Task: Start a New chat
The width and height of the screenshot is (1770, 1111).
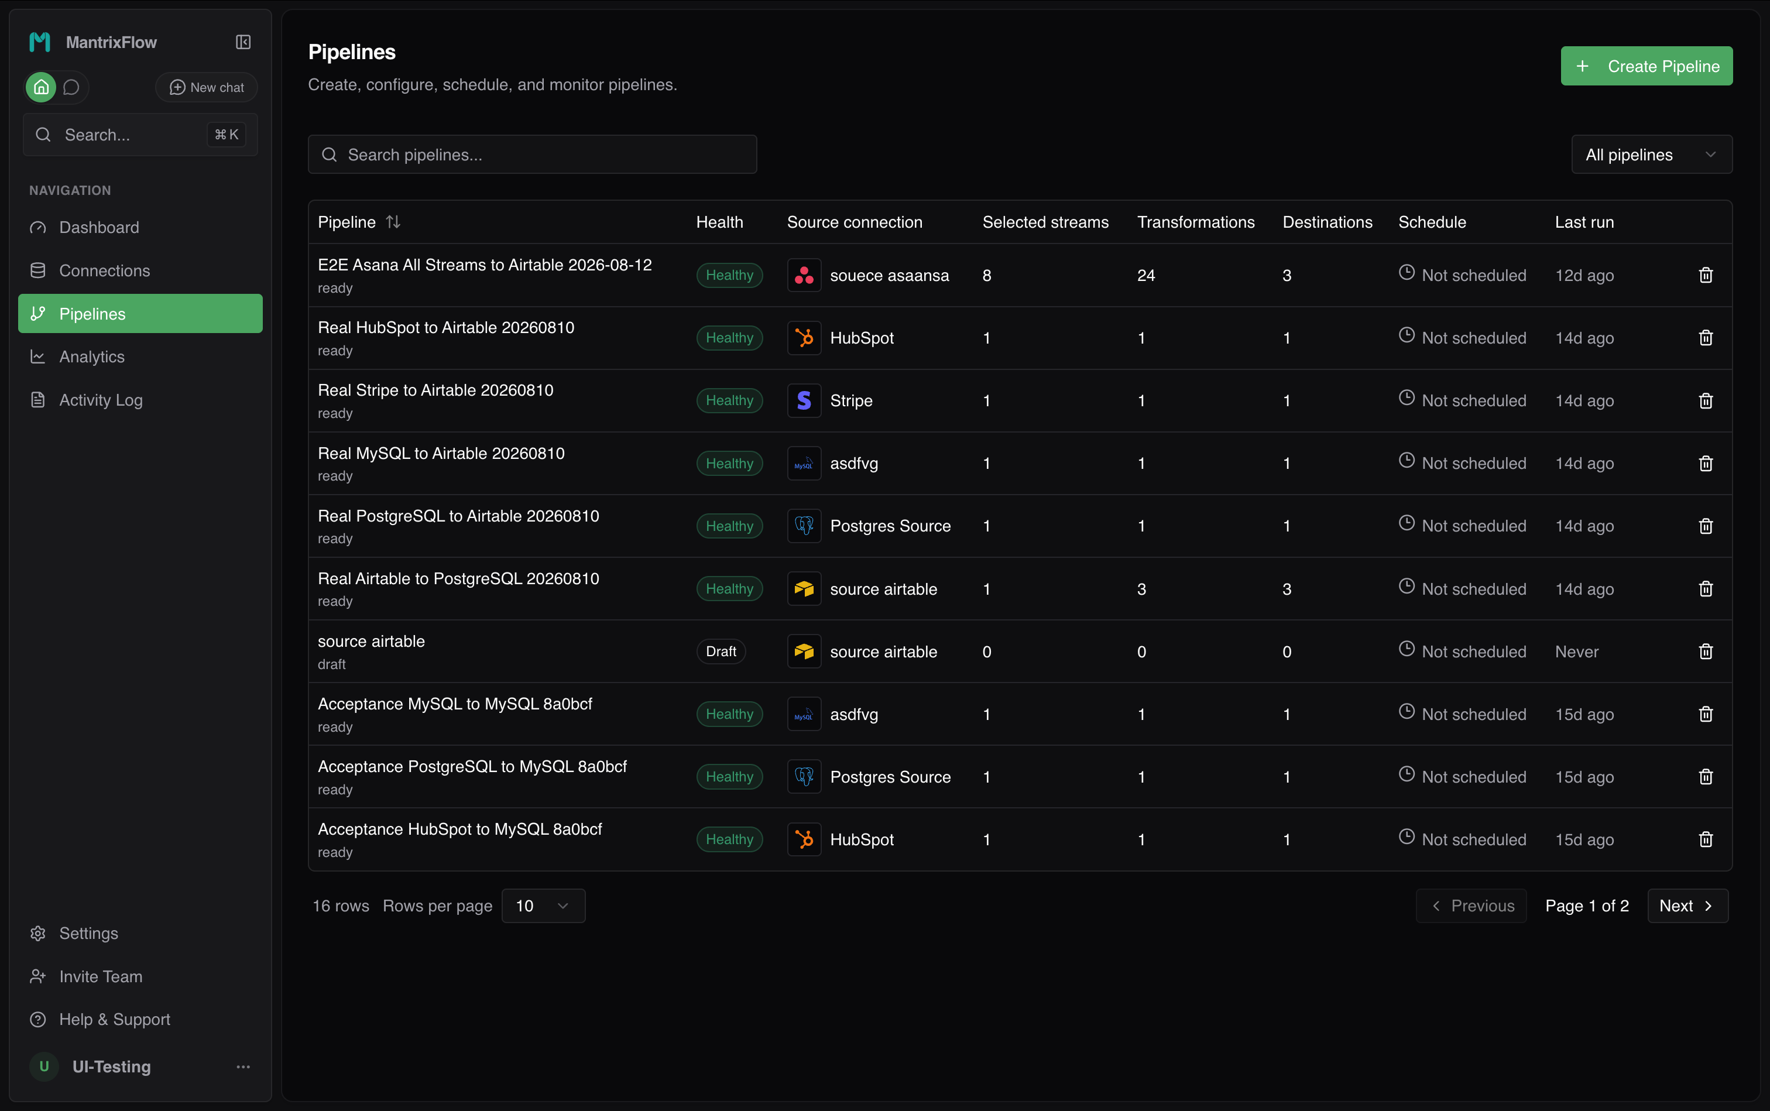Action: 207,87
